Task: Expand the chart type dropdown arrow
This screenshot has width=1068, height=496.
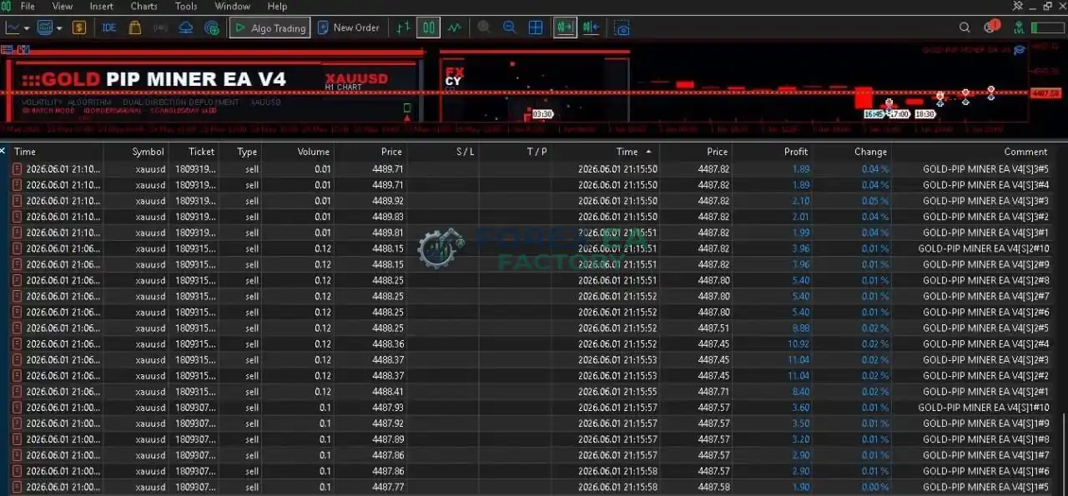Action: point(28,28)
